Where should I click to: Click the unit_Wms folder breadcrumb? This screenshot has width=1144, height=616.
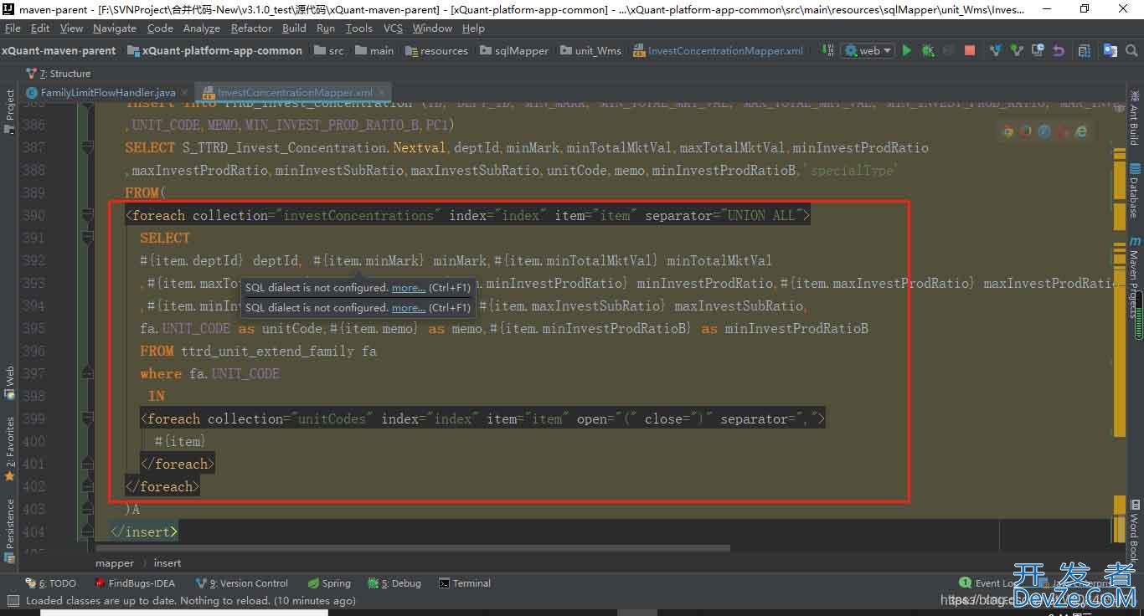pyautogui.click(x=590, y=50)
